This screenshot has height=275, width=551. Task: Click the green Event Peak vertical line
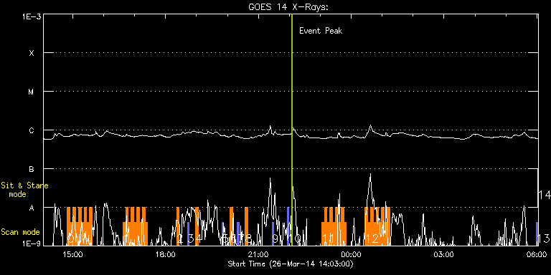(292, 130)
